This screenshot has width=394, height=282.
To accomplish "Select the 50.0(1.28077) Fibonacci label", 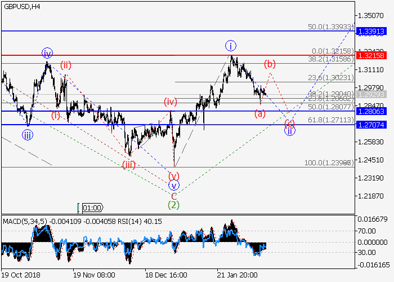I will (331, 107).
